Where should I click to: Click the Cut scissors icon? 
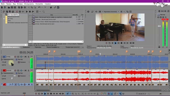(29, 7)
